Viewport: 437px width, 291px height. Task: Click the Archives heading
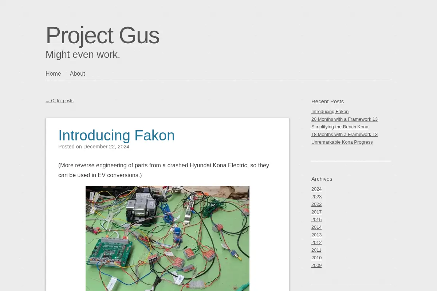pyautogui.click(x=322, y=179)
